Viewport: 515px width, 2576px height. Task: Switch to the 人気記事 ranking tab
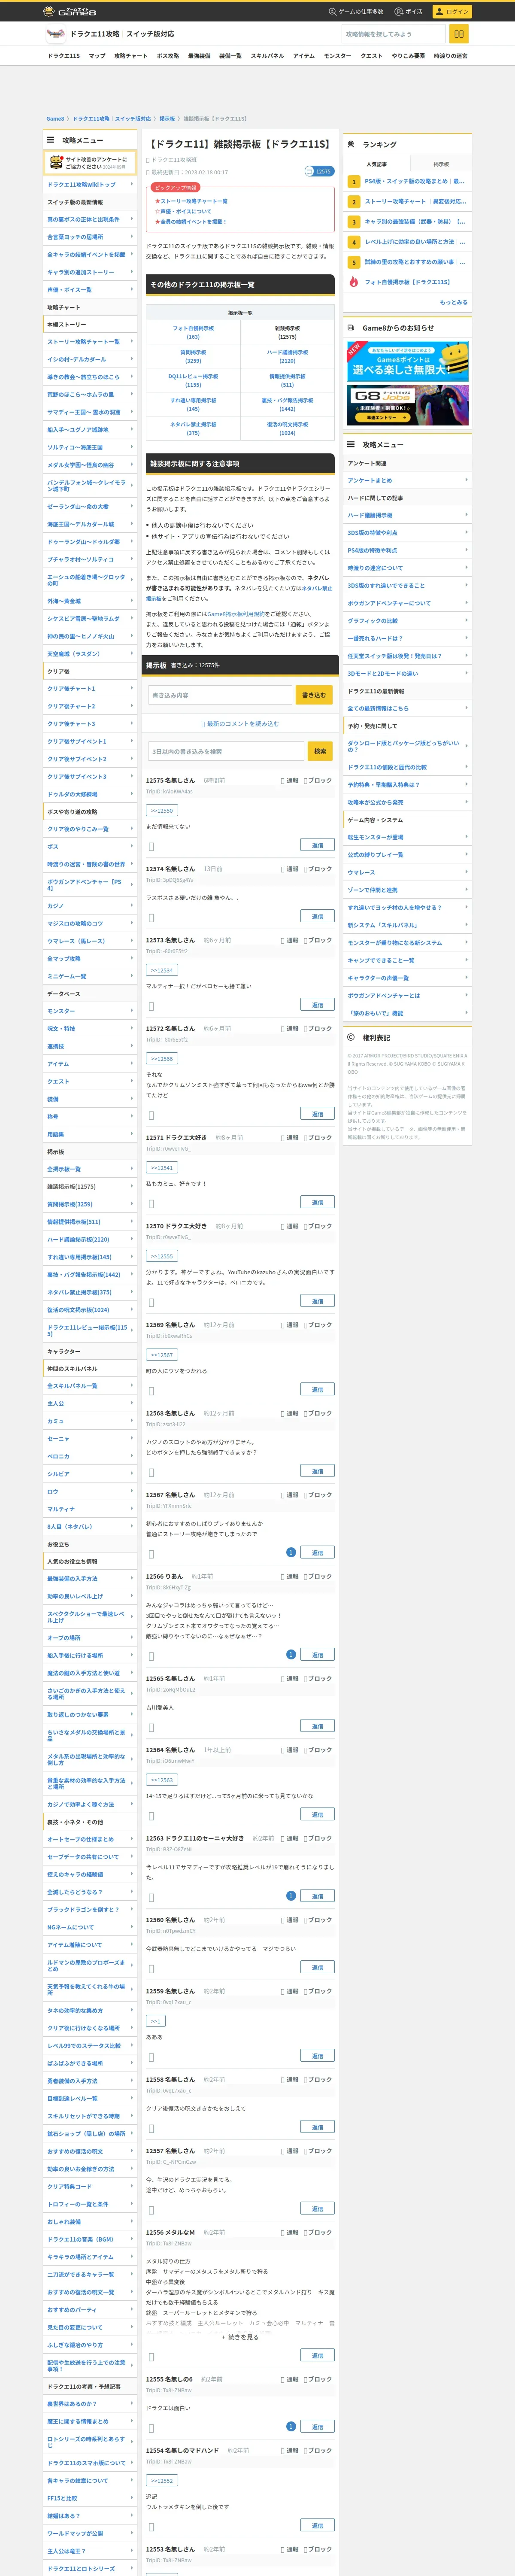click(x=376, y=164)
